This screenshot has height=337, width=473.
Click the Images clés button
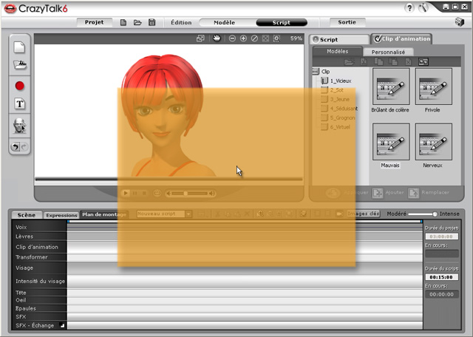click(363, 214)
